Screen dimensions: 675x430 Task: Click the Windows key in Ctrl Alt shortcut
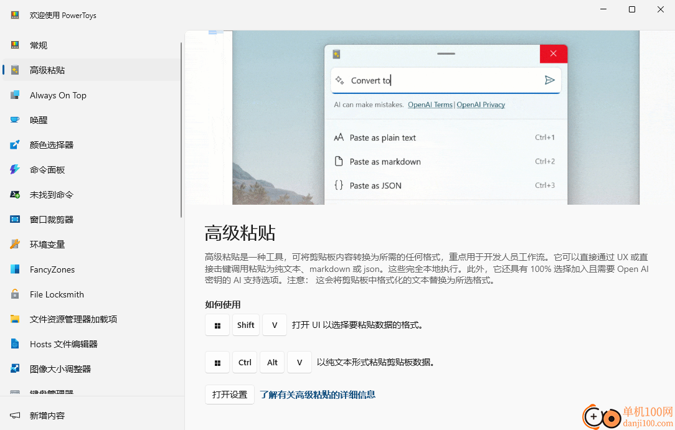[217, 363]
